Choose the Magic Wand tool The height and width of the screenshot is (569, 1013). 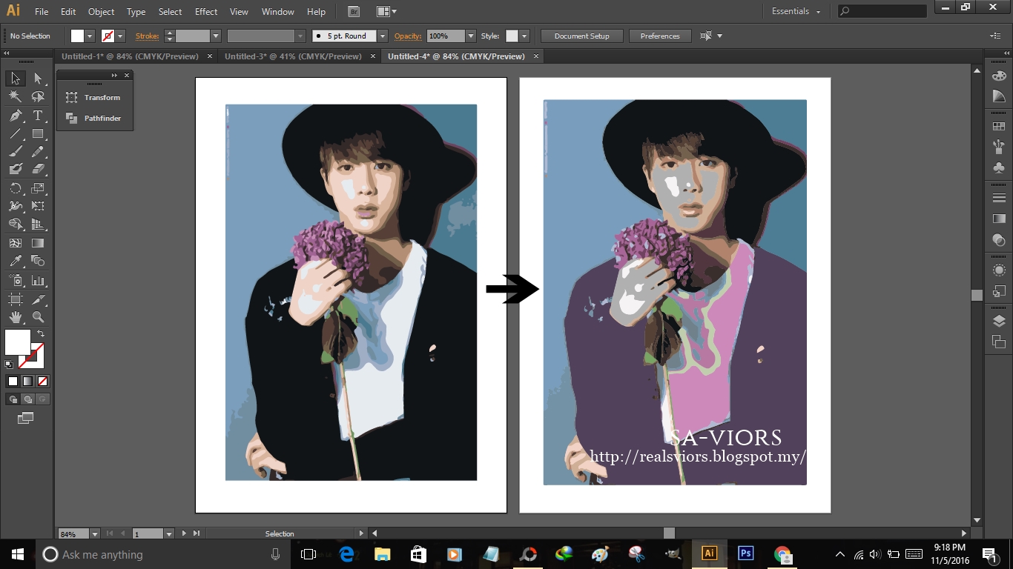coord(16,97)
